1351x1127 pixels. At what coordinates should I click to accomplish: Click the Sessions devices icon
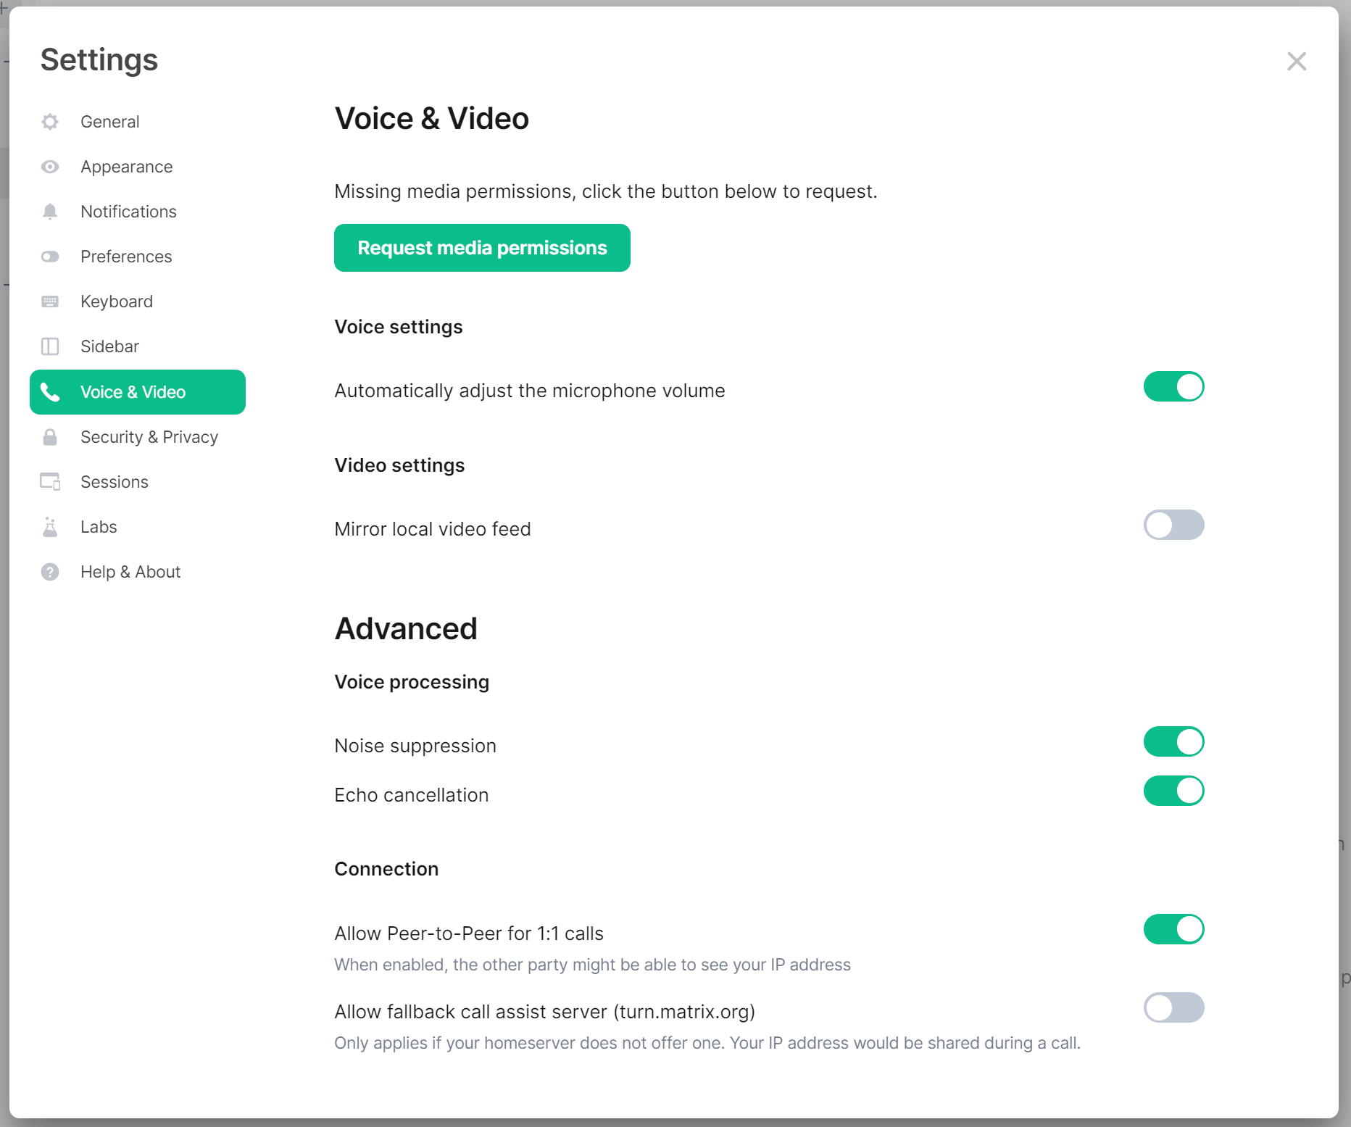pyautogui.click(x=50, y=482)
